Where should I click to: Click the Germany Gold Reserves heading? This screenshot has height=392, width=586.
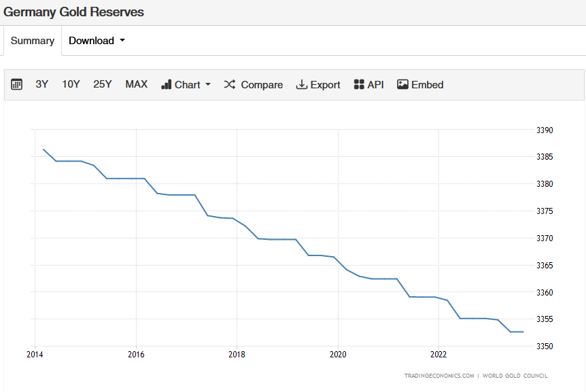(74, 12)
